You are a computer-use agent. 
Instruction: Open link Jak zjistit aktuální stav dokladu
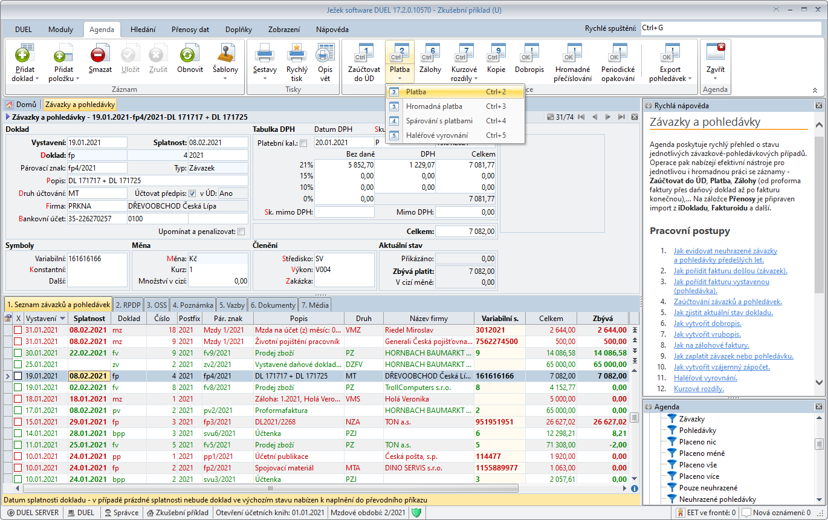click(x=723, y=313)
